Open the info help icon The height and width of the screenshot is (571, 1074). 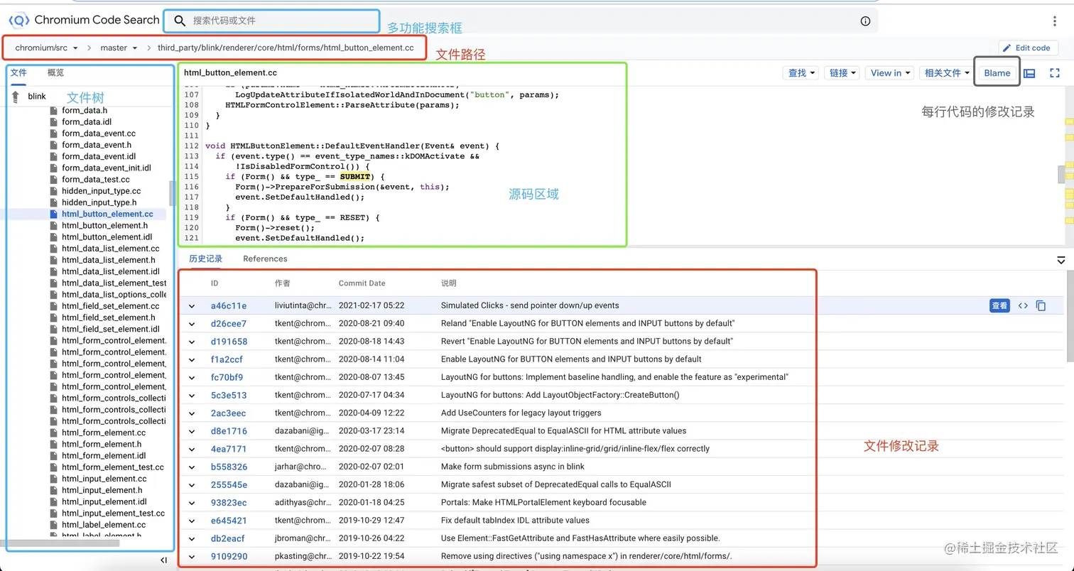coord(865,21)
